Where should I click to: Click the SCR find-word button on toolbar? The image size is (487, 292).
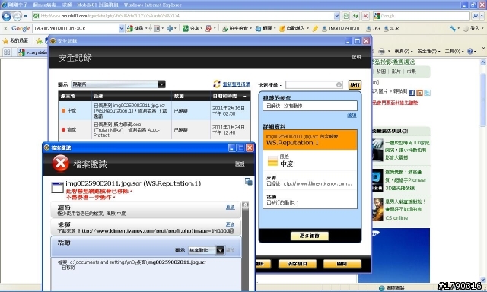point(391,29)
